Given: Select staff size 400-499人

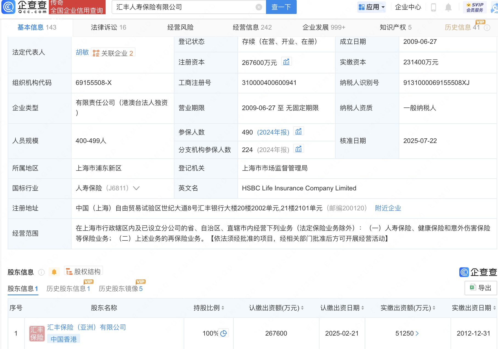Looking at the screenshot, I should [x=91, y=141].
